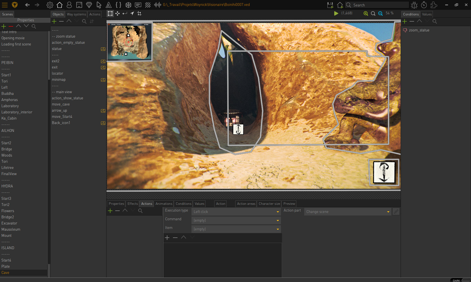Open the Cursors section in toolbar

(99, 5)
